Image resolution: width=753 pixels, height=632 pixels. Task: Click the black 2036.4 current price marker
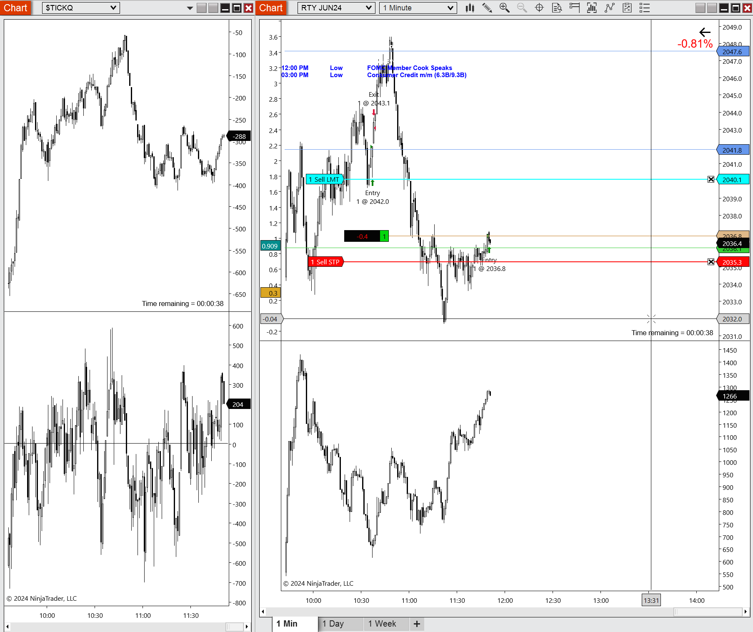(733, 243)
